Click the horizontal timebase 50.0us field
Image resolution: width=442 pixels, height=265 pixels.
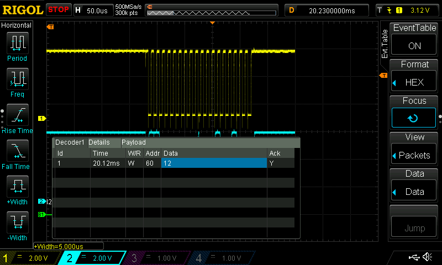point(93,10)
